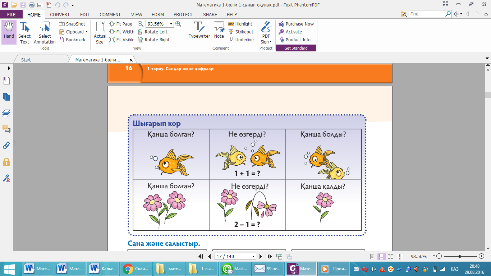The height and width of the screenshot is (276, 491).
Task: Apply Fit Page view
Action: tap(121, 24)
